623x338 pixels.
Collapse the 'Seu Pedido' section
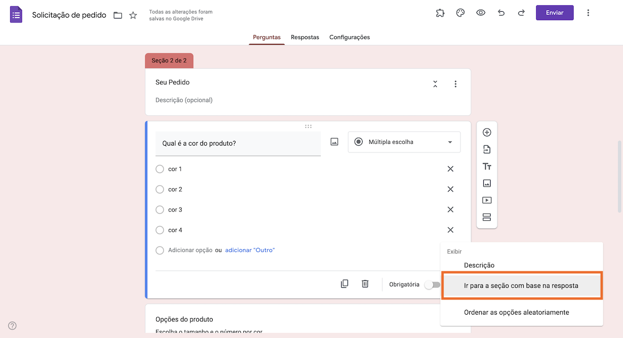click(435, 84)
